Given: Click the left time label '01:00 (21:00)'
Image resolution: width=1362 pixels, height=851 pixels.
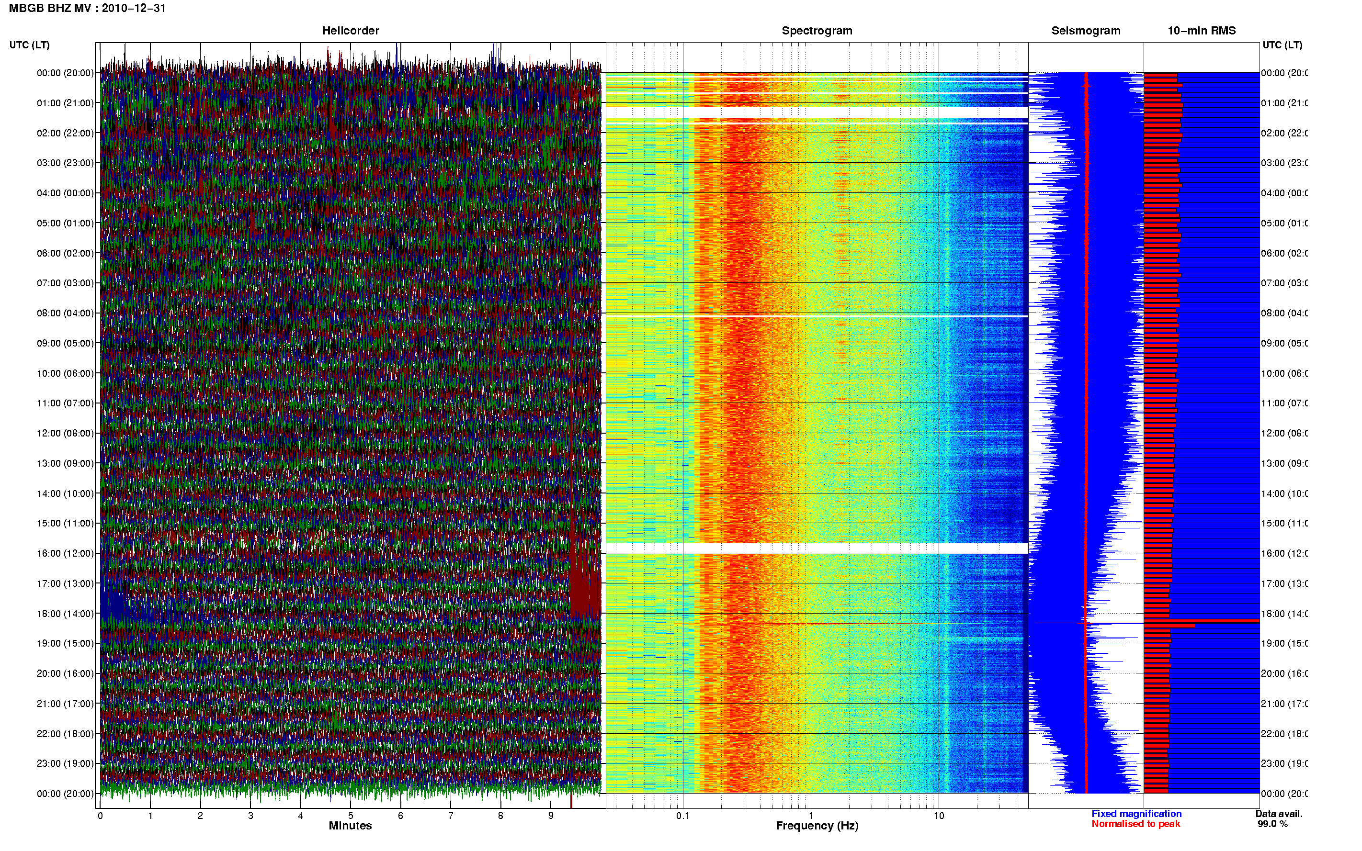Looking at the screenshot, I should 65,103.
